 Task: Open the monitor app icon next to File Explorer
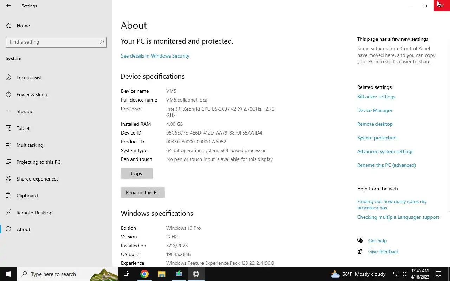click(x=179, y=274)
